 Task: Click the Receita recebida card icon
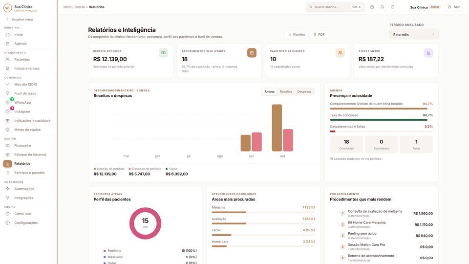click(x=163, y=53)
